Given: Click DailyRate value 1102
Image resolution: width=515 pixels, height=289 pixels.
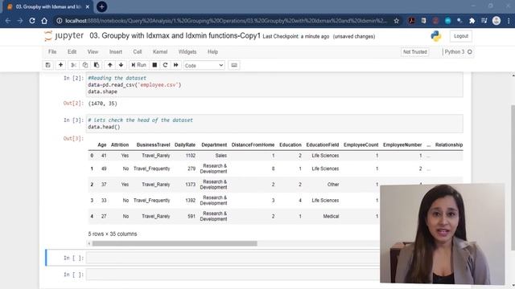Looking at the screenshot, I should pyautogui.click(x=191, y=156).
